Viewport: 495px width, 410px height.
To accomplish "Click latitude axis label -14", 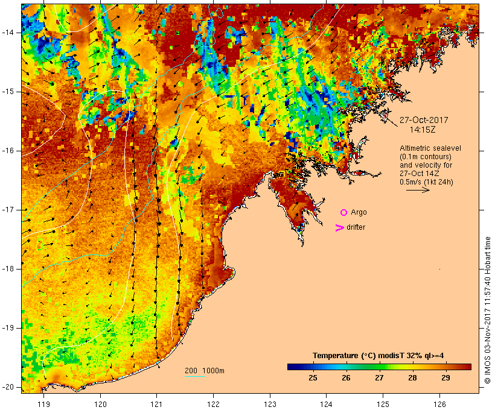I will 7,33.
